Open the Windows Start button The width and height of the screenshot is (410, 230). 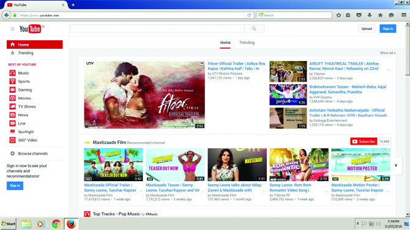9,224
